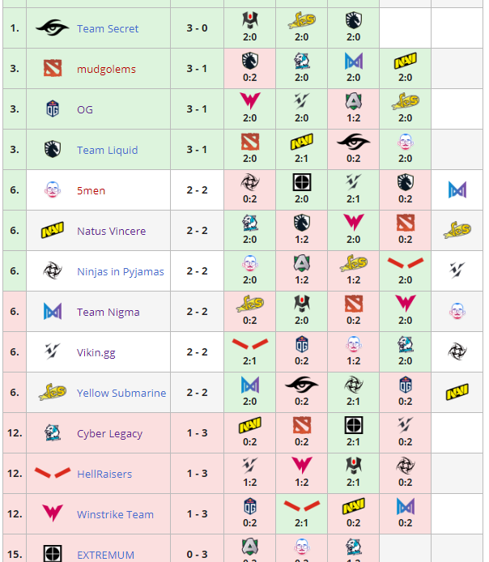Open the mudgolems team link
Image resolution: width=489 pixels, height=562 pixels.
[x=106, y=69]
